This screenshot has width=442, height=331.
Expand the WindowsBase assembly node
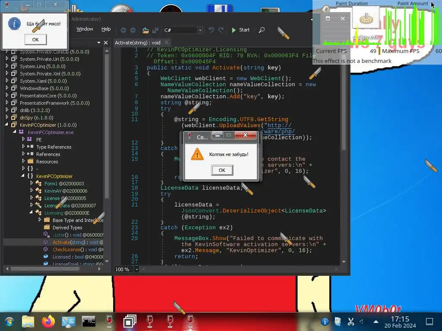tap(7, 88)
